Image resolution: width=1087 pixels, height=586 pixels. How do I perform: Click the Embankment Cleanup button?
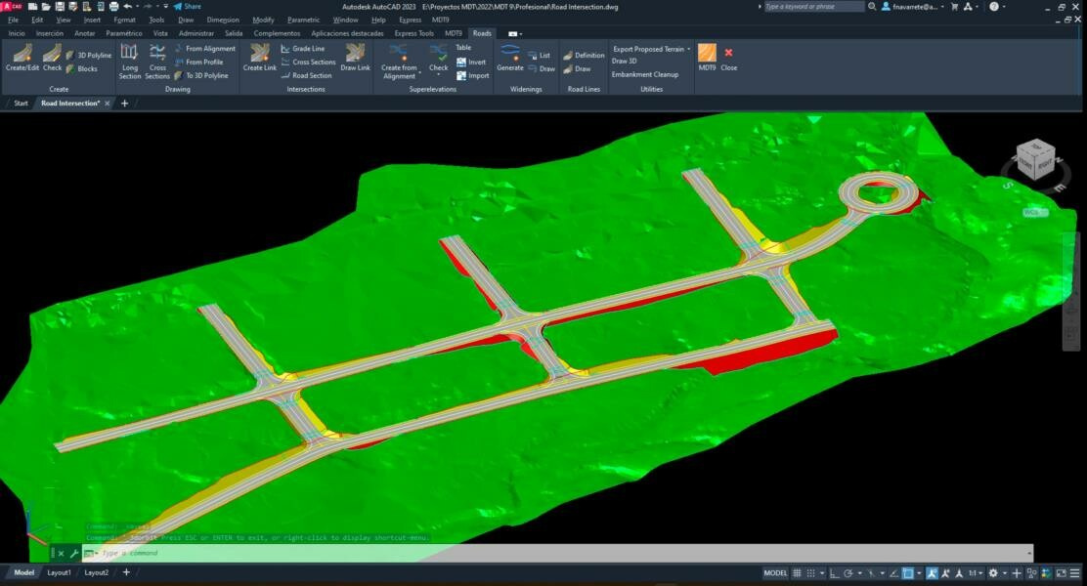pos(644,74)
